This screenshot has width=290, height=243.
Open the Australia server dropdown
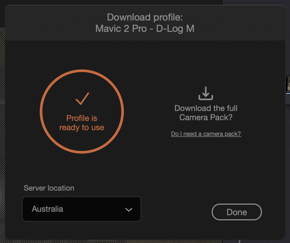pos(82,209)
